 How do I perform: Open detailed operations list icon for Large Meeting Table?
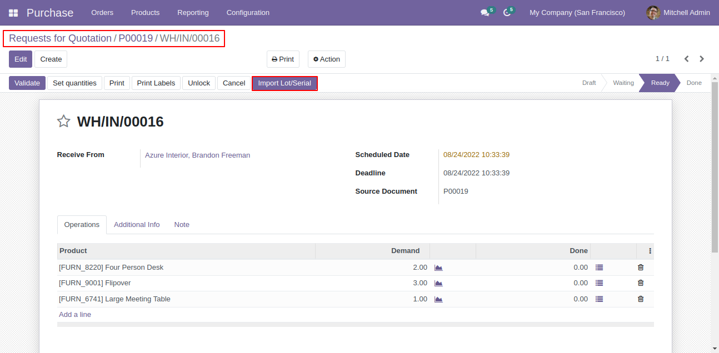click(599, 299)
